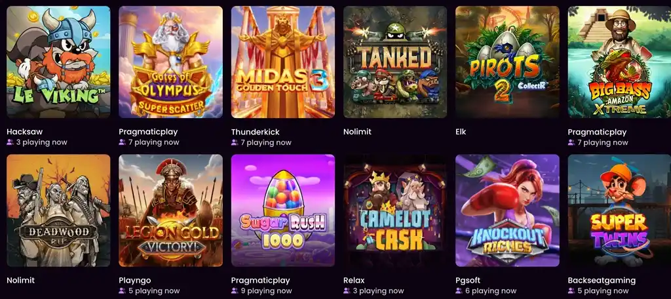Choose the Camelot Cash game tile
The height and width of the screenshot is (299, 671).
click(395, 210)
